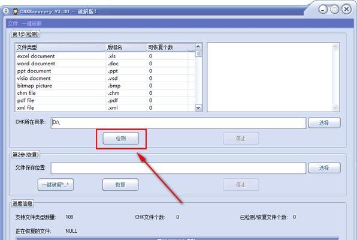357x240 pixels.
Task: Maximize the CHKRecovery window
Action: (335, 10)
